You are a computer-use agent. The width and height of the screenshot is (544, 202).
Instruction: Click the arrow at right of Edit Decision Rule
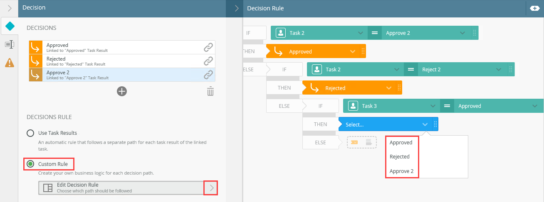211,188
